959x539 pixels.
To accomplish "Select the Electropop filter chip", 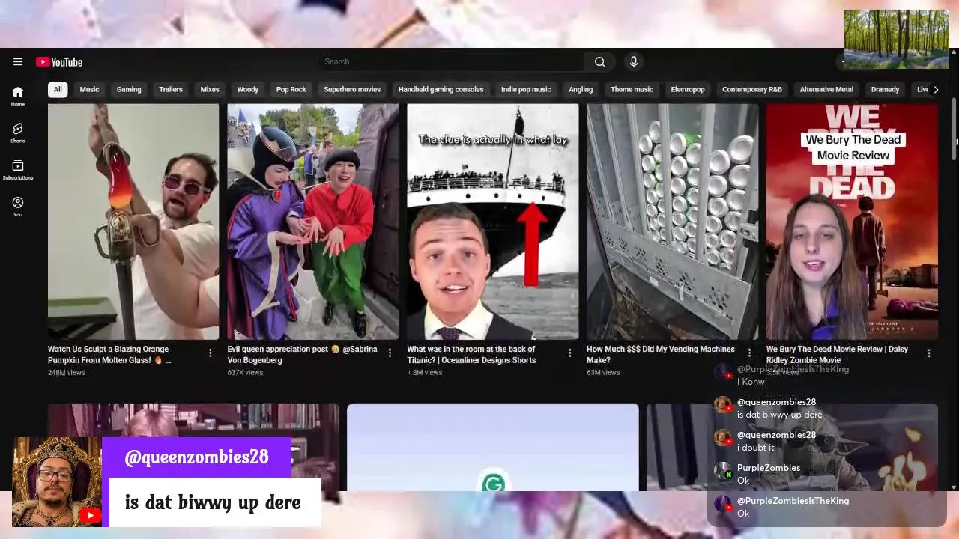I will tap(688, 89).
